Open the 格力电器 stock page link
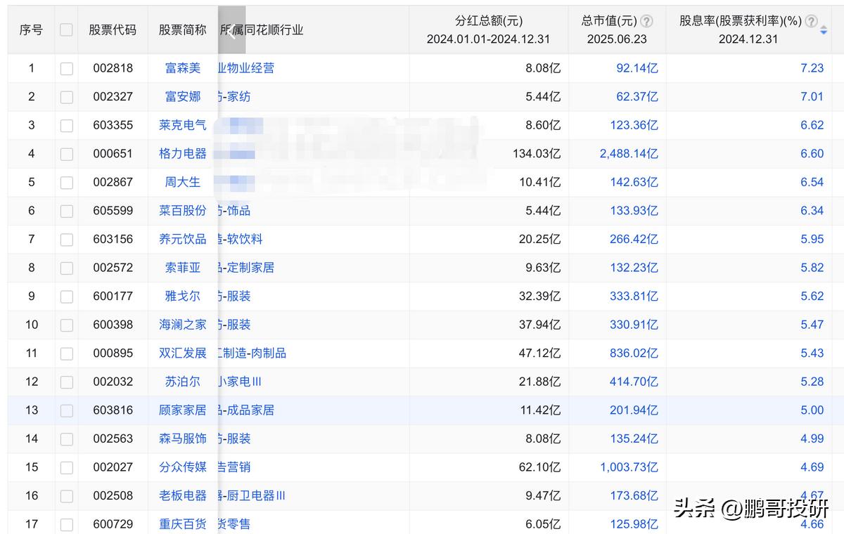844x534 pixels. (181, 153)
